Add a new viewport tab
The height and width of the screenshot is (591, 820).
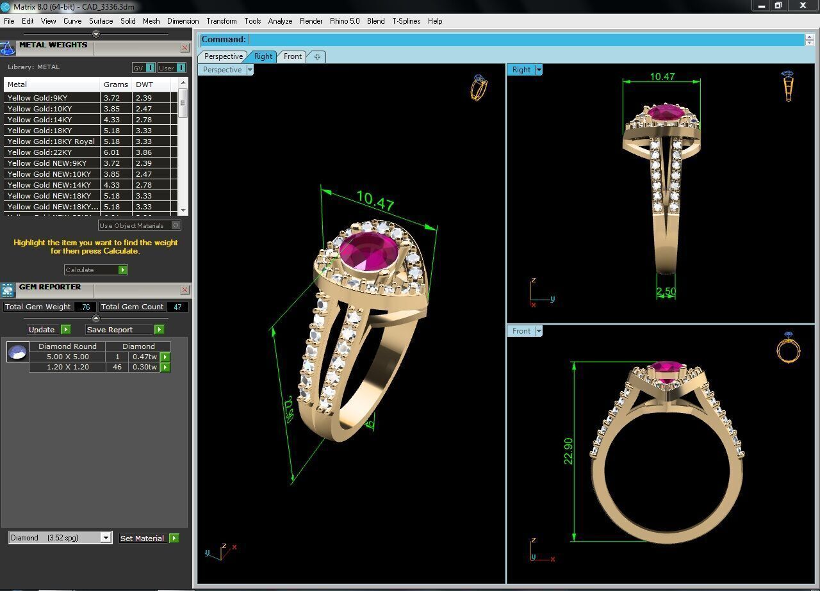coord(317,56)
